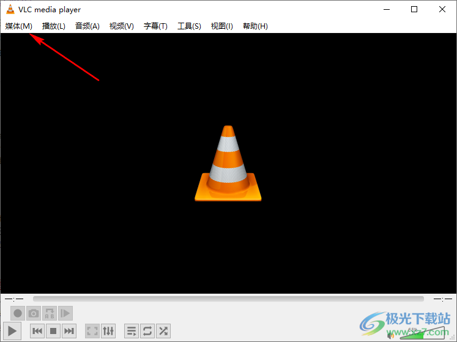
Task: Click the elapsed time label
Action: coord(14,299)
